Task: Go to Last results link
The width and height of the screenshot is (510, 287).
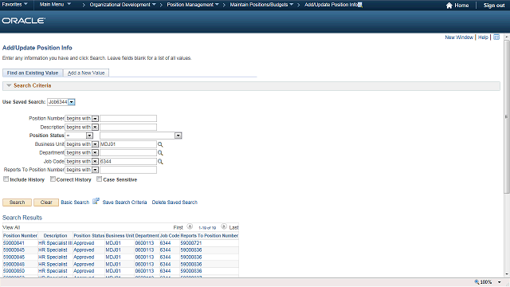Action: [233, 227]
